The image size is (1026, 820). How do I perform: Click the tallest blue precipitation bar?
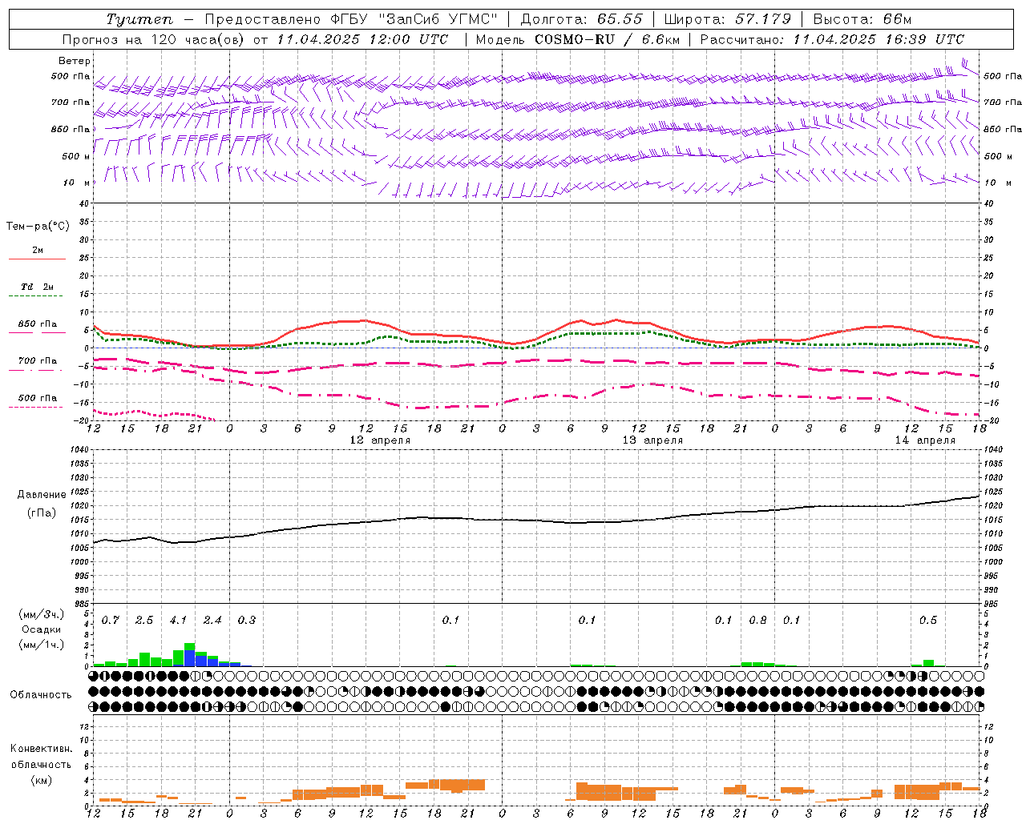190,658
